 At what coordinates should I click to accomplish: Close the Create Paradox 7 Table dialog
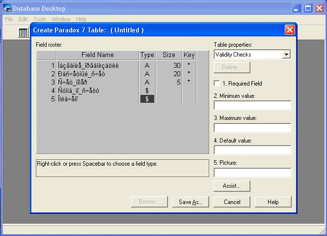(290, 30)
